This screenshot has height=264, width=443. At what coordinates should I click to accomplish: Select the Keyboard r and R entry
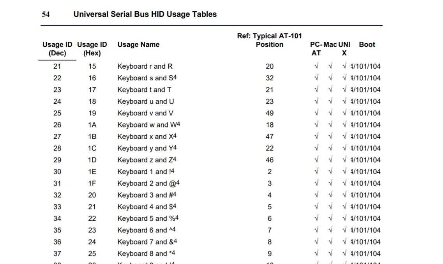[145, 66]
